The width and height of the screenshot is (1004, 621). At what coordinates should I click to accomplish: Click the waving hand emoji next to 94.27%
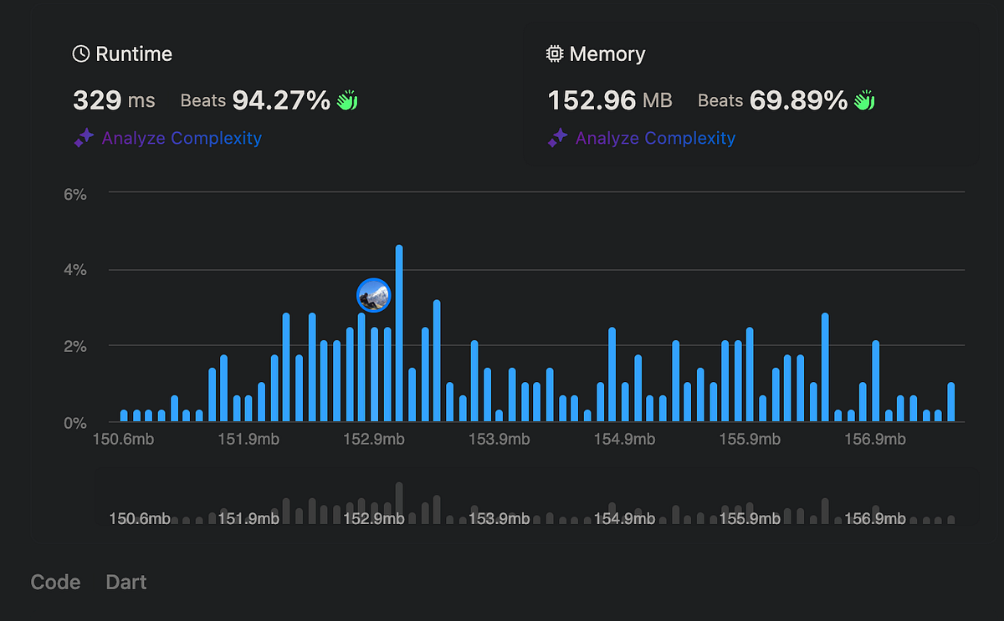pyautogui.click(x=346, y=99)
